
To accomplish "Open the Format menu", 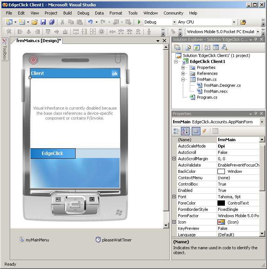I will click(116, 13).
